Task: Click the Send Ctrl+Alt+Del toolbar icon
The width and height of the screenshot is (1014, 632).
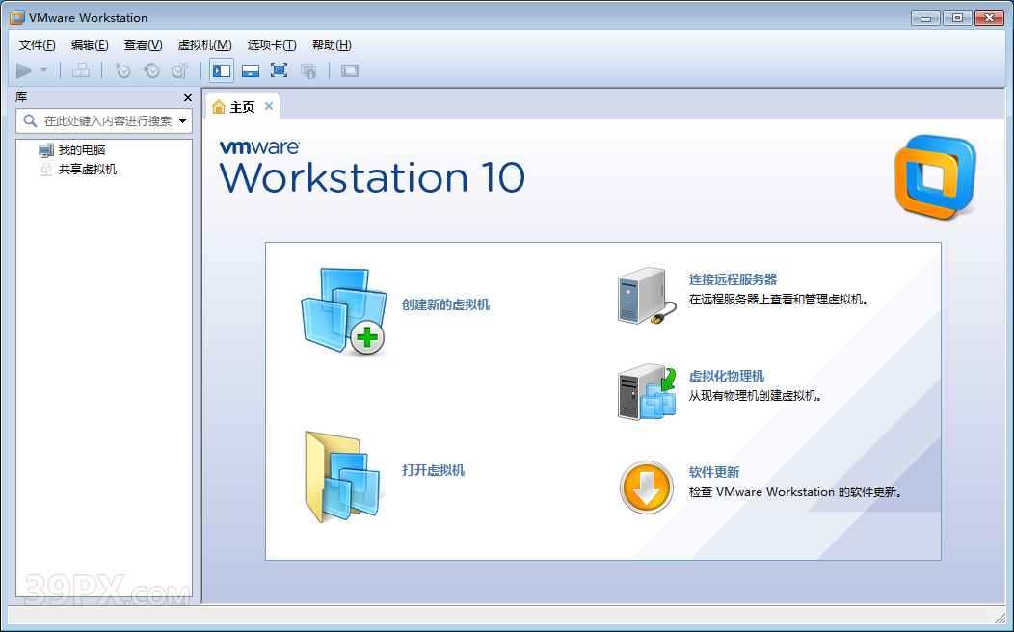Action: 81,70
